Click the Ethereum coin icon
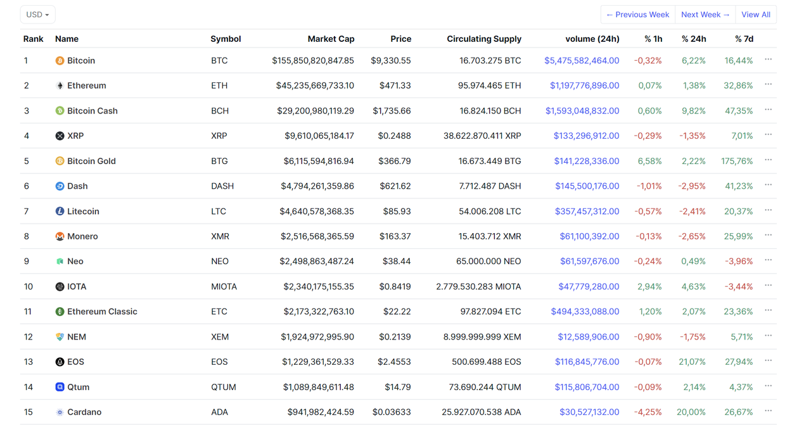811x425 pixels. click(60, 86)
